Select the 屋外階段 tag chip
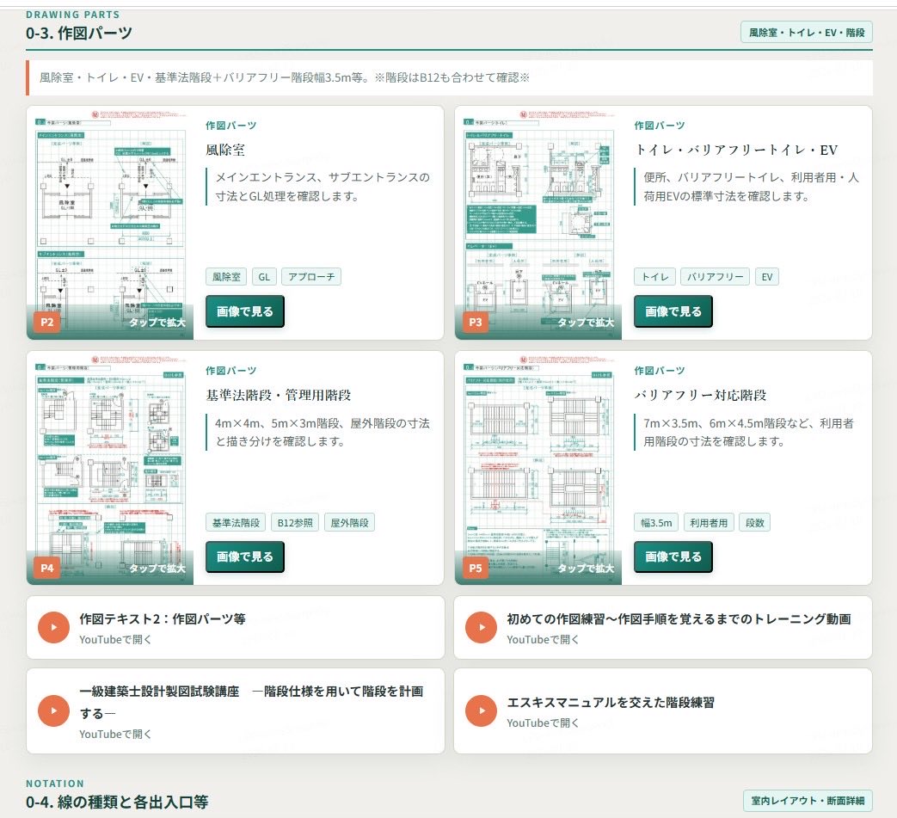 pos(349,523)
